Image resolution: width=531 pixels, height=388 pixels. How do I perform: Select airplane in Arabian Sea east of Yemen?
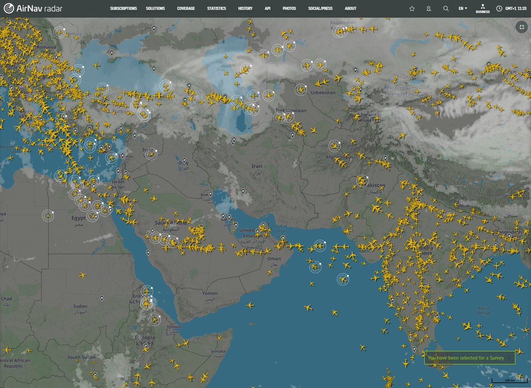pyautogui.click(x=308, y=307)
